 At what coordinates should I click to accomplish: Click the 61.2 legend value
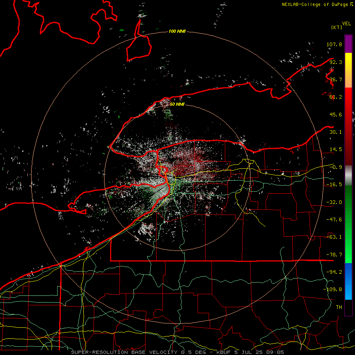(x=336, y=97)
